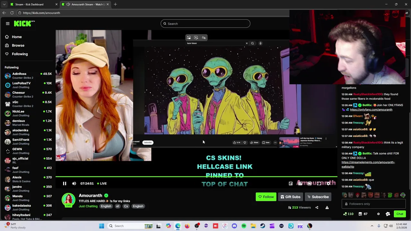Mute the stream volume

click(74, 184)
